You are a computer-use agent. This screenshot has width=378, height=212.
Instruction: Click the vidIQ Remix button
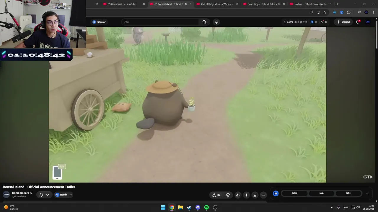[x=61, y=195]
